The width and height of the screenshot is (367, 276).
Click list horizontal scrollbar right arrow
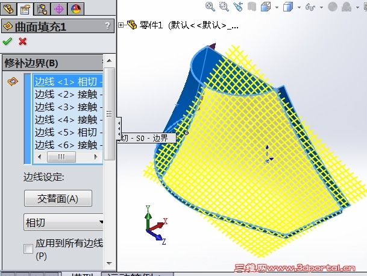(x=96, y=157)
